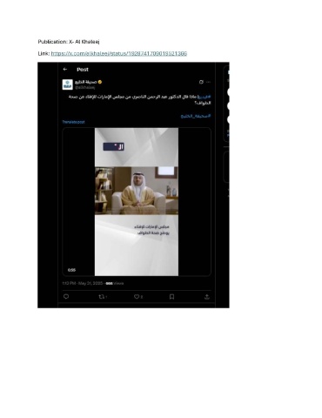Open the May 2025 post timestamp
The width and height of the screenshot is (322, 418).
click(x=83, y=283)
